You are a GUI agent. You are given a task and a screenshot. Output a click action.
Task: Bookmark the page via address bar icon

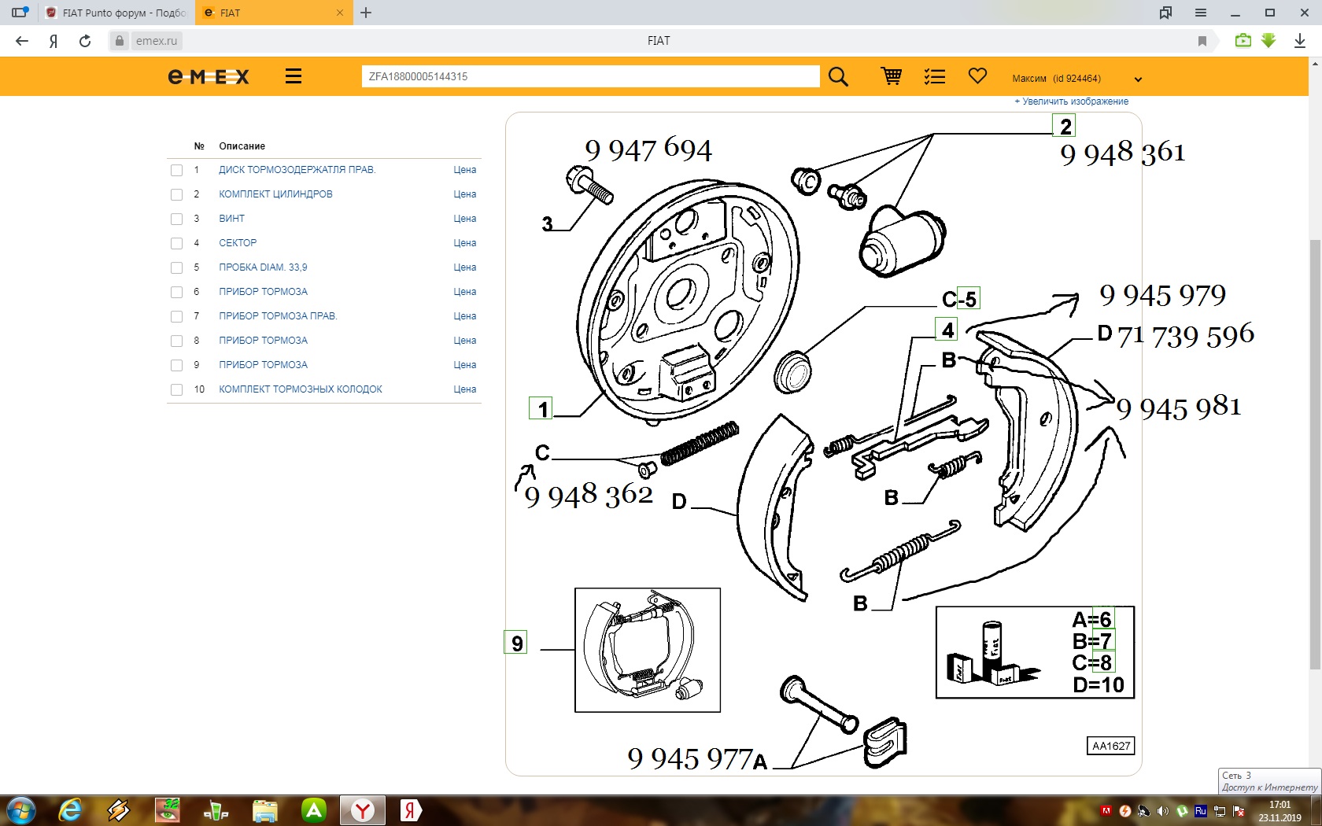click(x=1202, y=41)
